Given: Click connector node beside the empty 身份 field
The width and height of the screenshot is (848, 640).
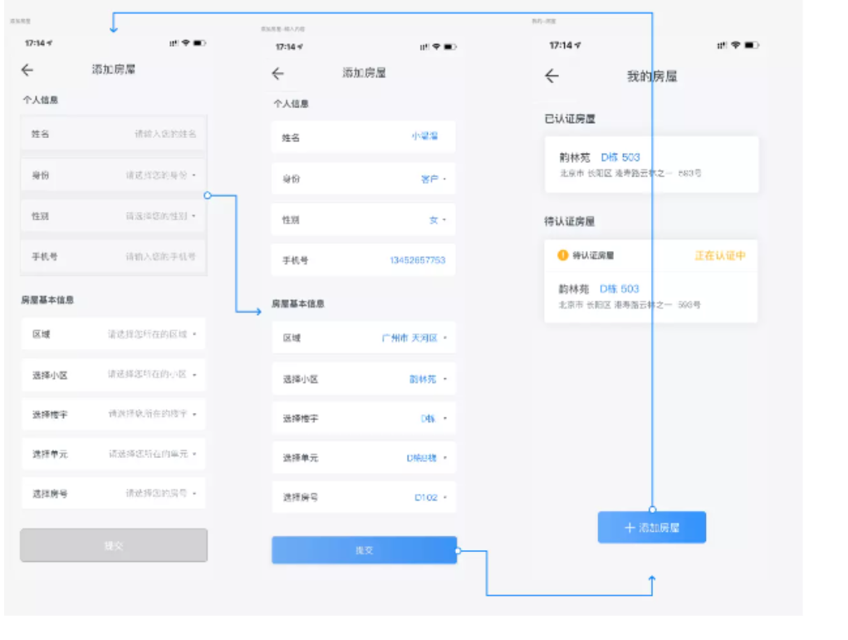Looking at the screenshot, I should click(208, 195).
